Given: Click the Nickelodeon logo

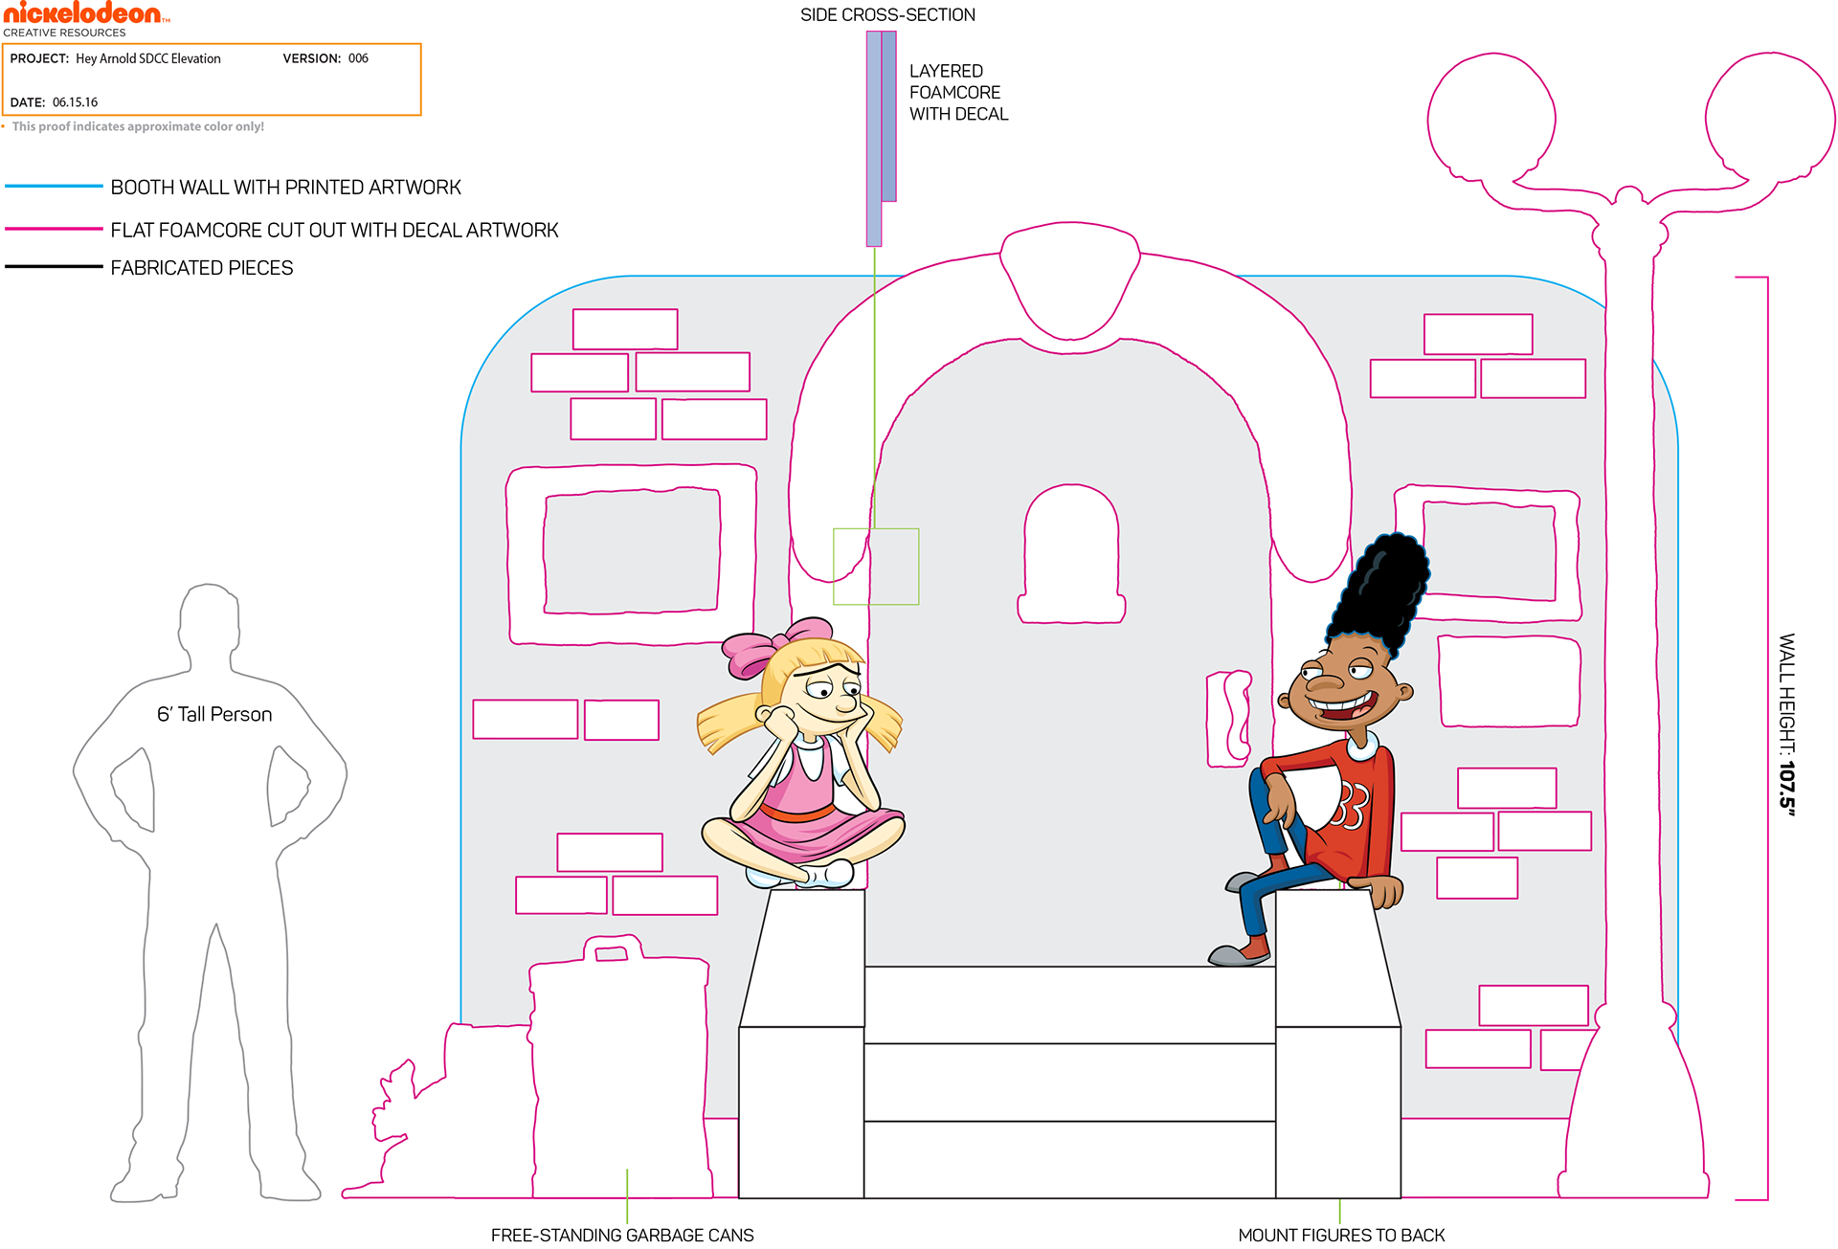Looking at the screenshot, I should (86, 13).
